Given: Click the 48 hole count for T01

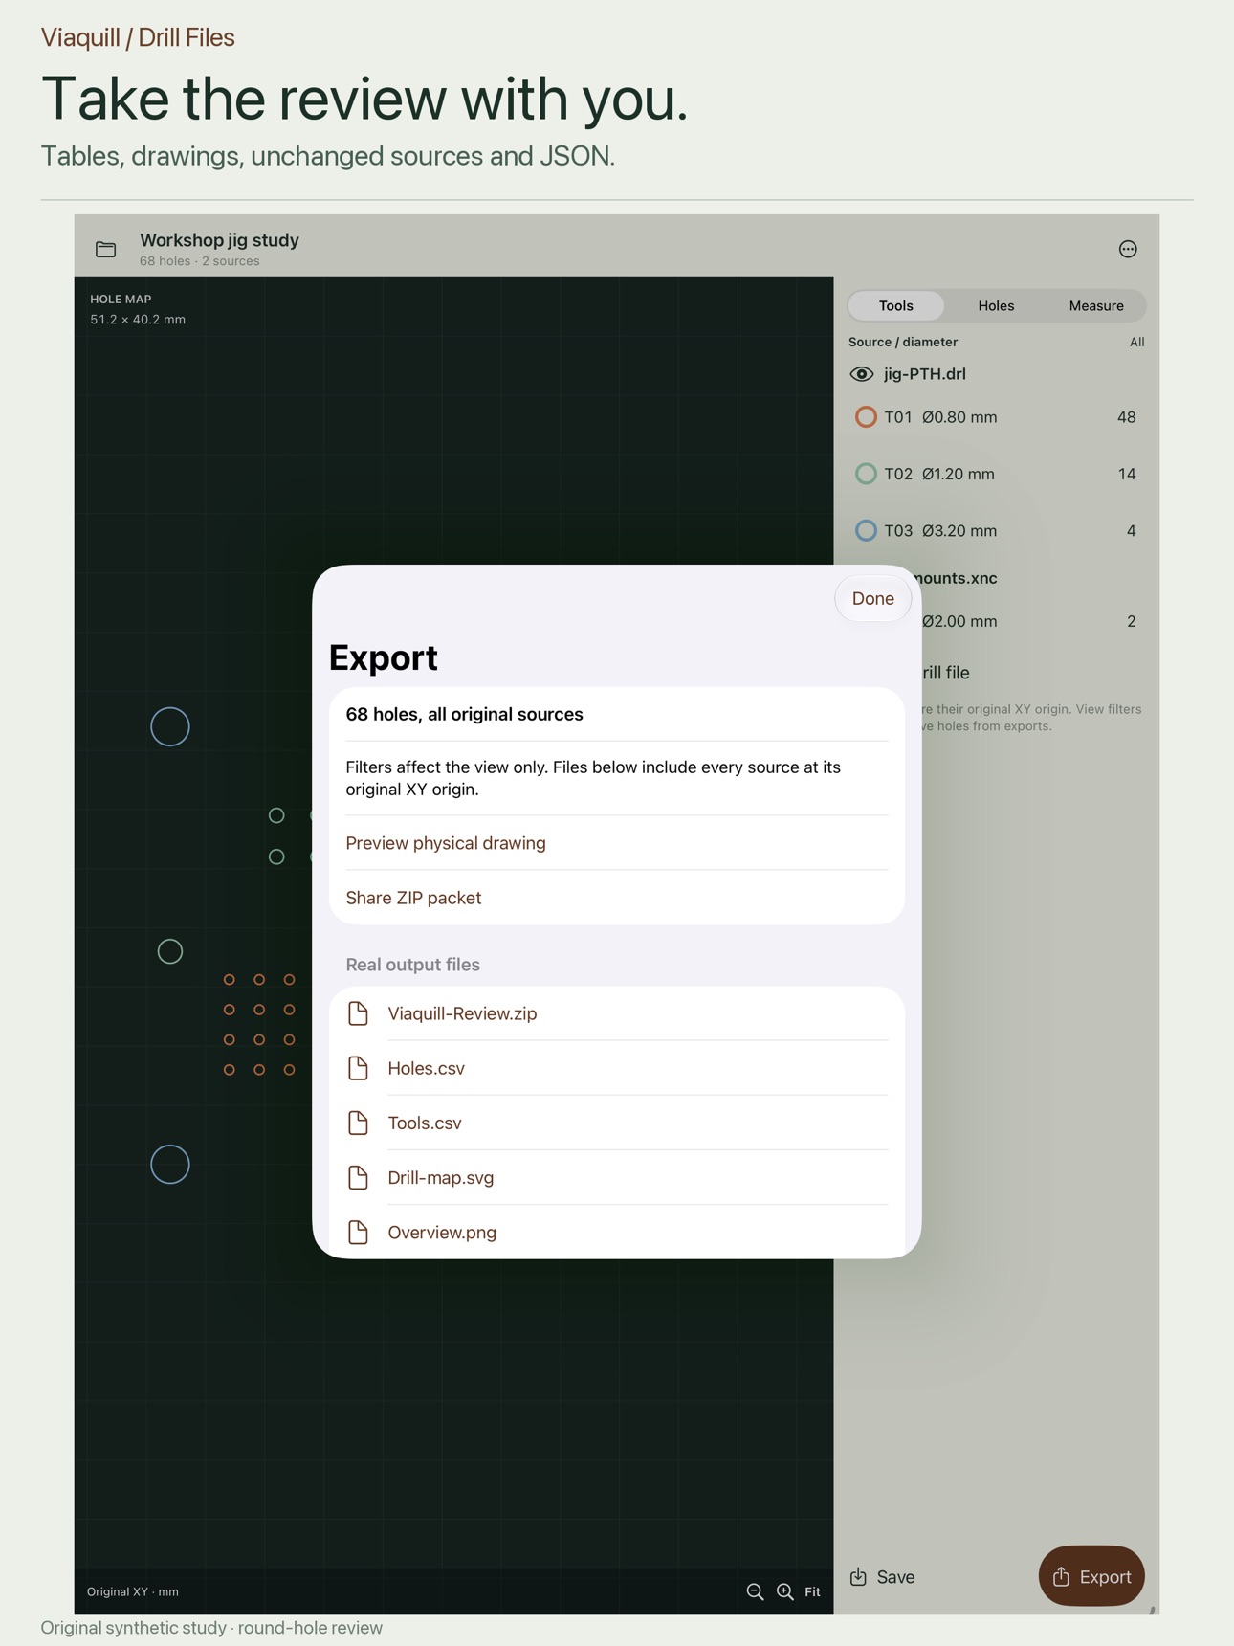Looking at the screenshot, I should [x=1126, y=417].
